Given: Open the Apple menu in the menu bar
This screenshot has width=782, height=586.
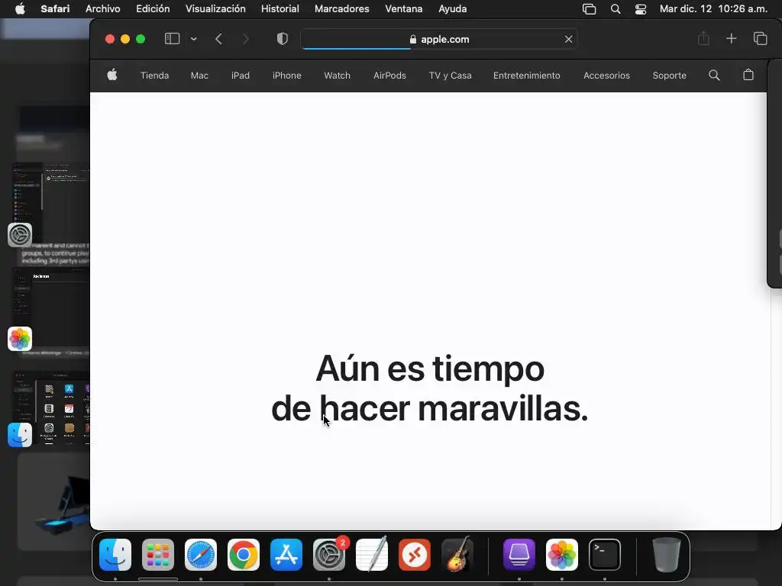Looking at the screenshot, I should (x=20, y=8).
